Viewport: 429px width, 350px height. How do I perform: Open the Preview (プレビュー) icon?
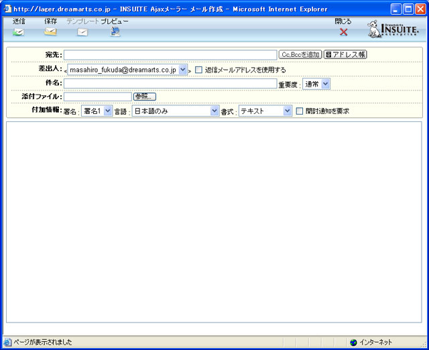click(115, 32)
